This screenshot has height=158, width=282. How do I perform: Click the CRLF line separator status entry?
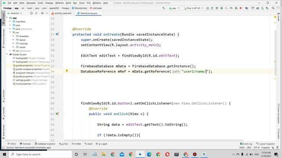tap(249, 147)
